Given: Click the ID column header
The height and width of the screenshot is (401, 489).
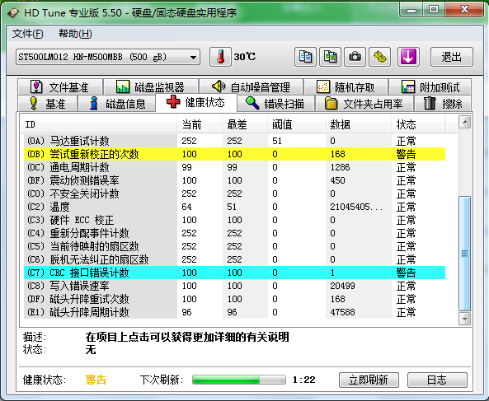Looking at the screenshot, I should 100,124.
